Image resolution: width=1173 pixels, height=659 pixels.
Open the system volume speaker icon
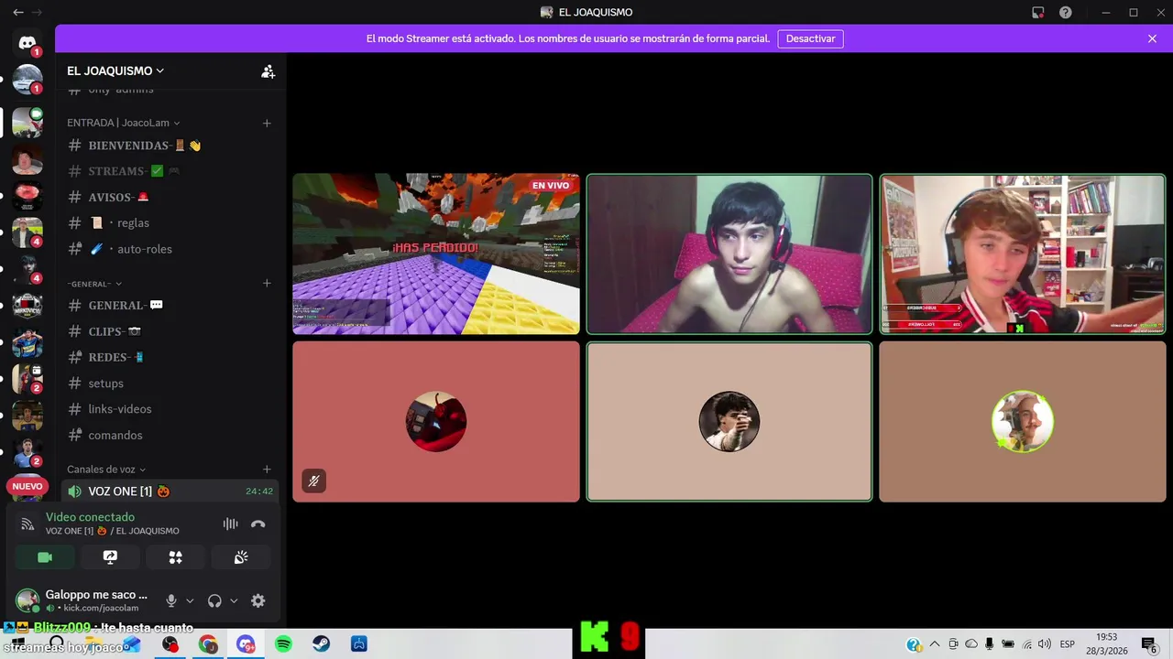coord(1044,644)
